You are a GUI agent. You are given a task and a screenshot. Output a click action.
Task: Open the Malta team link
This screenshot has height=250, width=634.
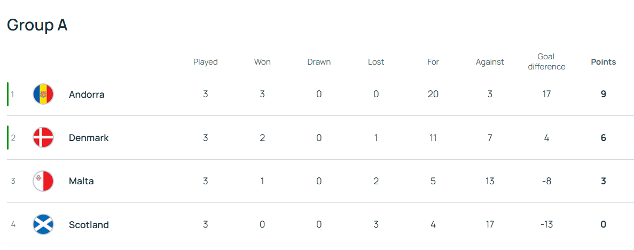pos(81,181)
